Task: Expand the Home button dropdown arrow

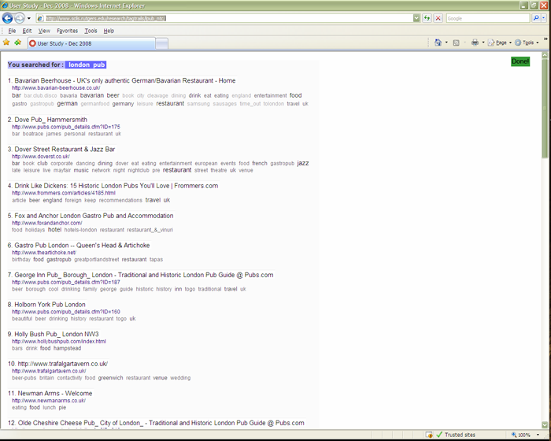Action: 446,43
